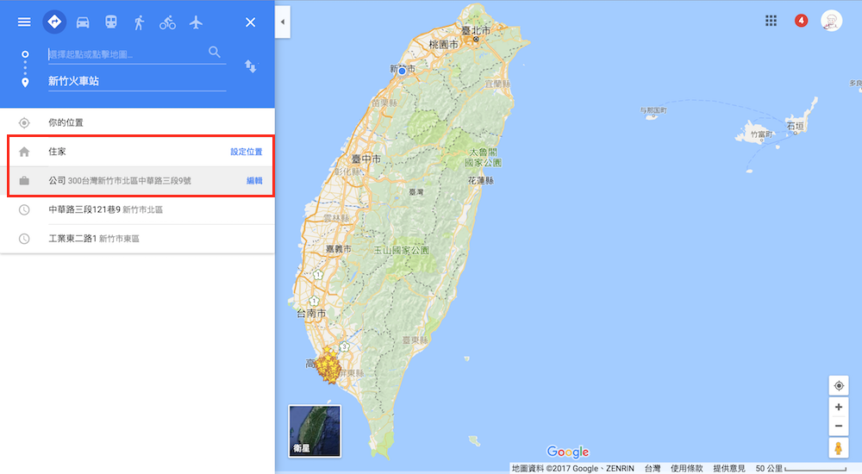This screenshot has height=474, width=862.
Task: Open Google account avatar
Action: pos(831,21)
